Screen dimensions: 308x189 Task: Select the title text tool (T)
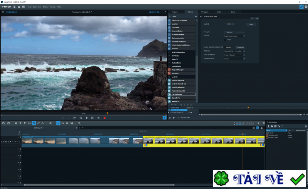tap(20, 123)
